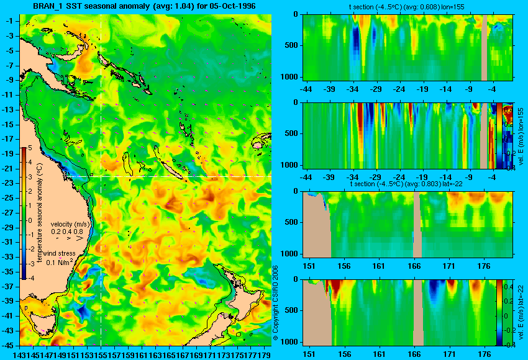Click the '-19' axis label under the top section plot
The image size is (528, 360).
[422, 89]
